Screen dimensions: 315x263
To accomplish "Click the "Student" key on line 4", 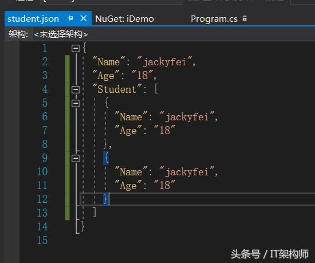I will [117, 89].
